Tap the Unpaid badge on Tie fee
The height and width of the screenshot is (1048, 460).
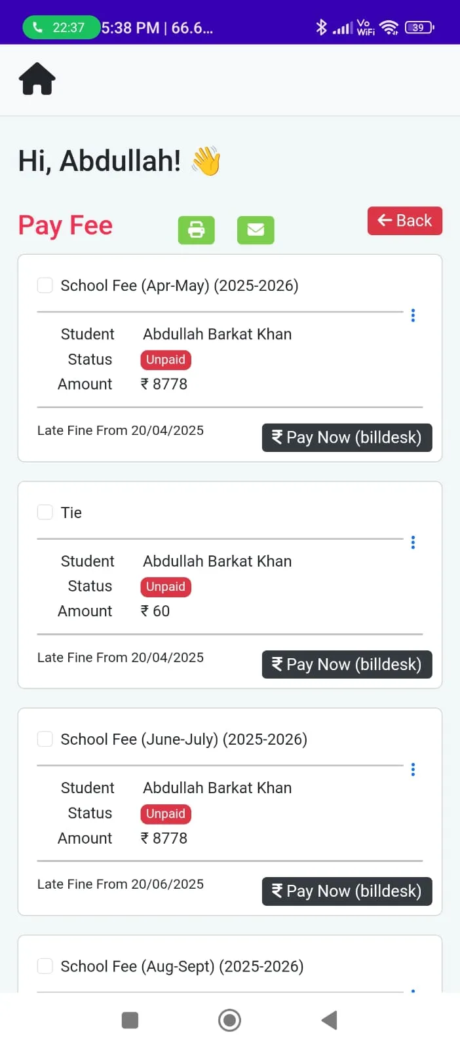[x=166, y=587]
